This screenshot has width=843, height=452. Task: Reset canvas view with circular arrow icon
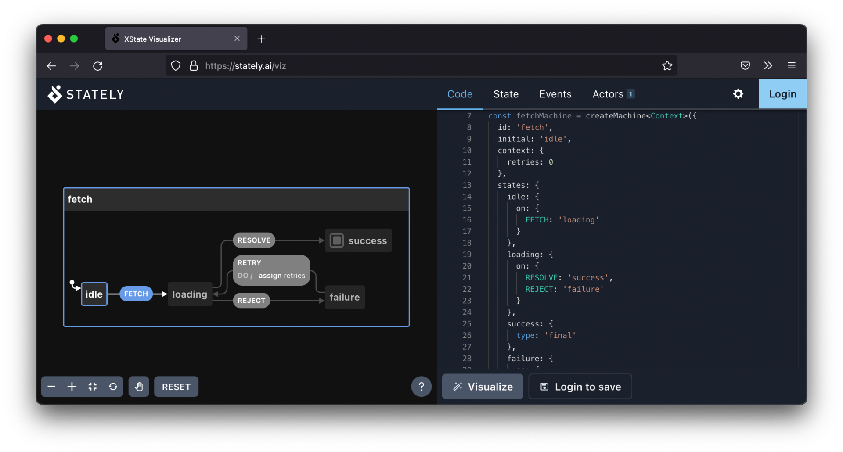pyautogui.click(x=113, y=387)
